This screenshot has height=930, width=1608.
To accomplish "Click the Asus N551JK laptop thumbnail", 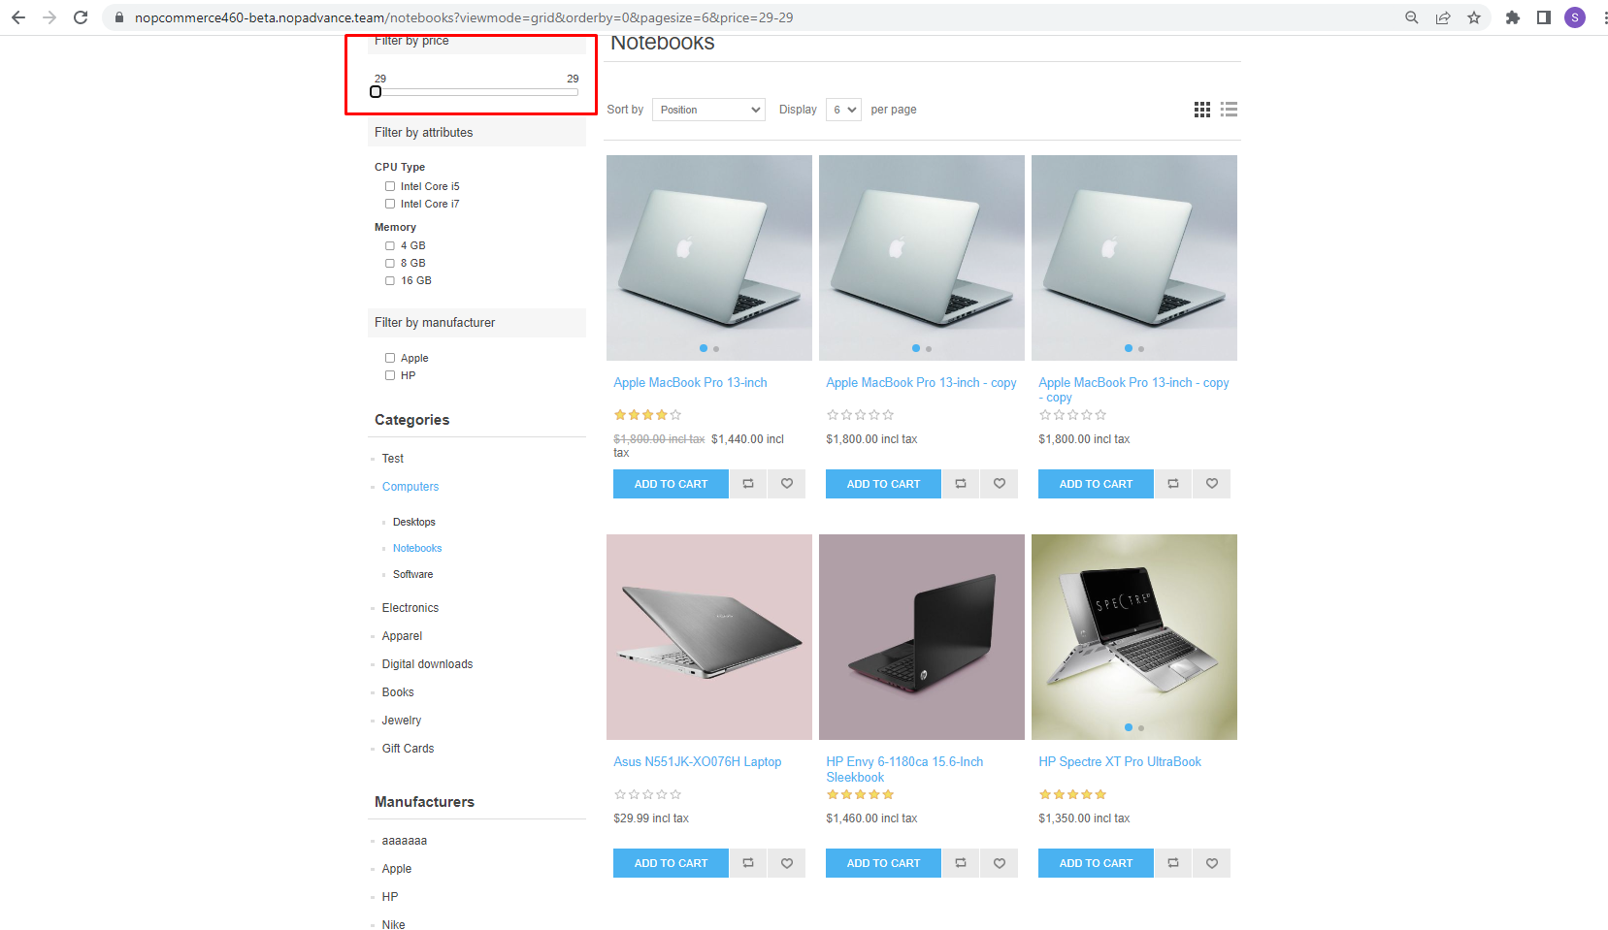I will 708,636.
